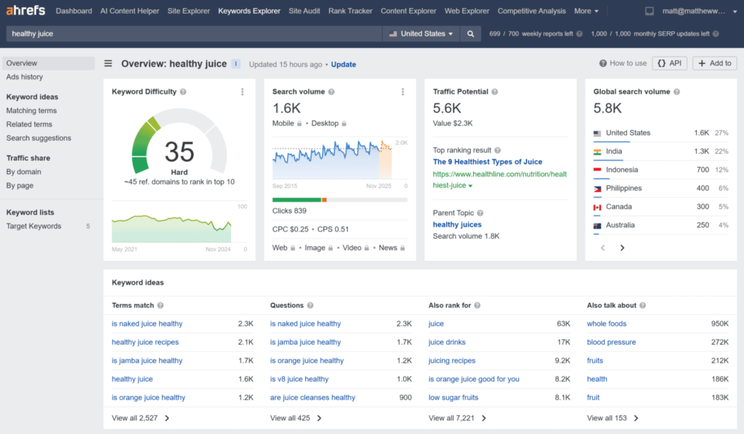Click the help icon beside weekly reports left

click(579, 33)
